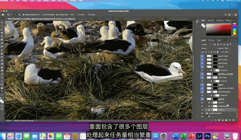
Task: Select the Move tool in toolbar
Action: (2, 22)
